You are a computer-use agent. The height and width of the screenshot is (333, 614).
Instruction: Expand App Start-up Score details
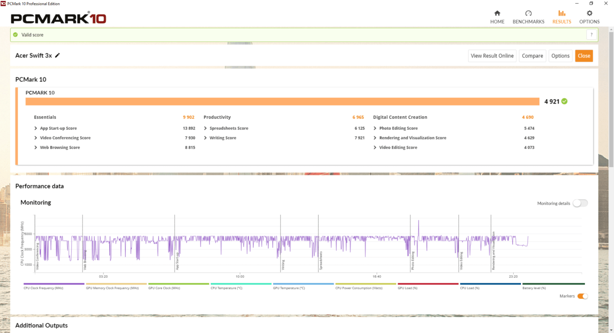click(36, 128)
